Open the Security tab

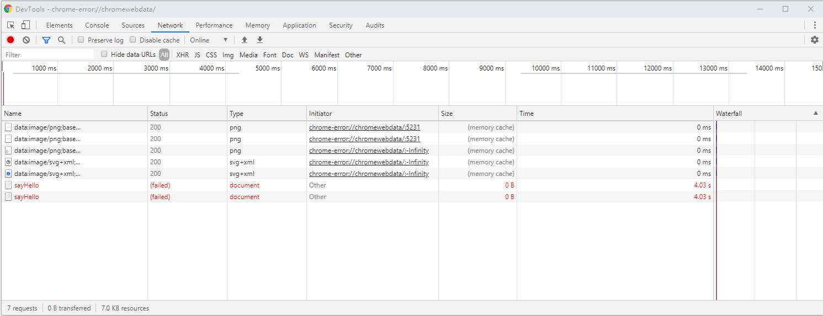341,25
